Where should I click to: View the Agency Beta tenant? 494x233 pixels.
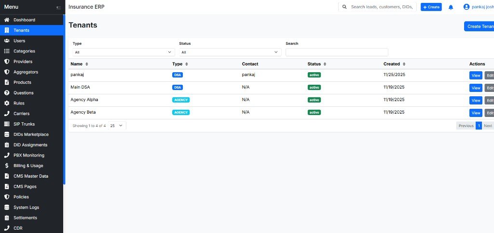[476, 113]
